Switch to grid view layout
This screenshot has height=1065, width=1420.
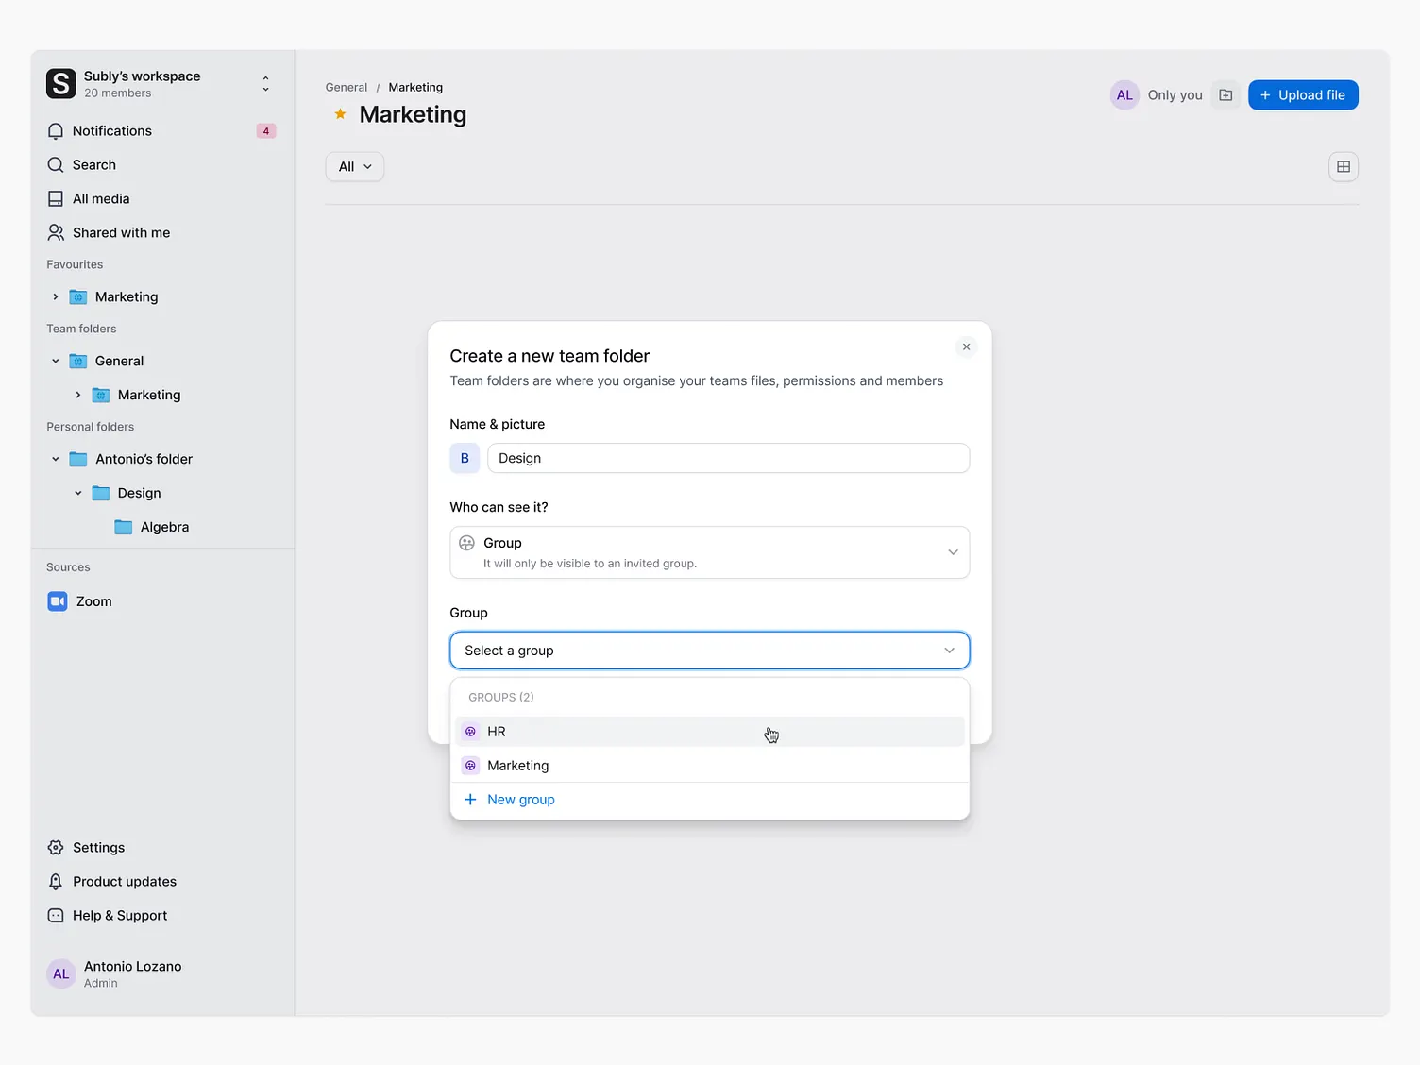(x=1343, y=166)
